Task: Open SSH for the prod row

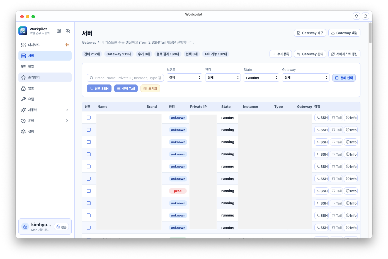Action: 321,191
